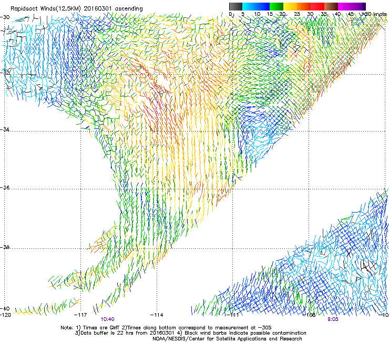
Task: Click the -120 longitude axis label
Action: pos(5,315)
